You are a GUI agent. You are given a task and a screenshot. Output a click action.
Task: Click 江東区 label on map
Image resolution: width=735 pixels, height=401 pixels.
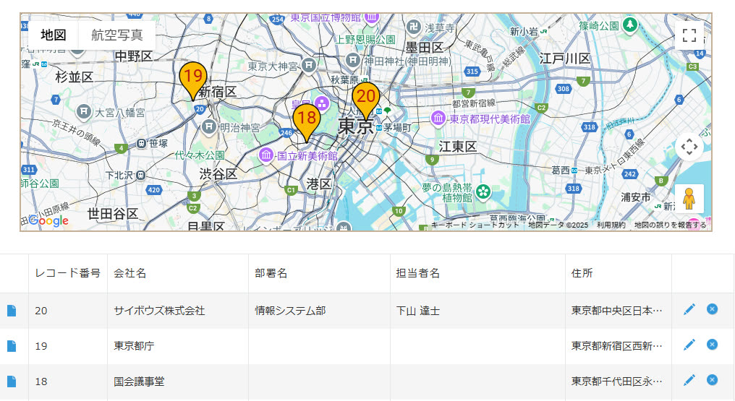tap(457, 147)
